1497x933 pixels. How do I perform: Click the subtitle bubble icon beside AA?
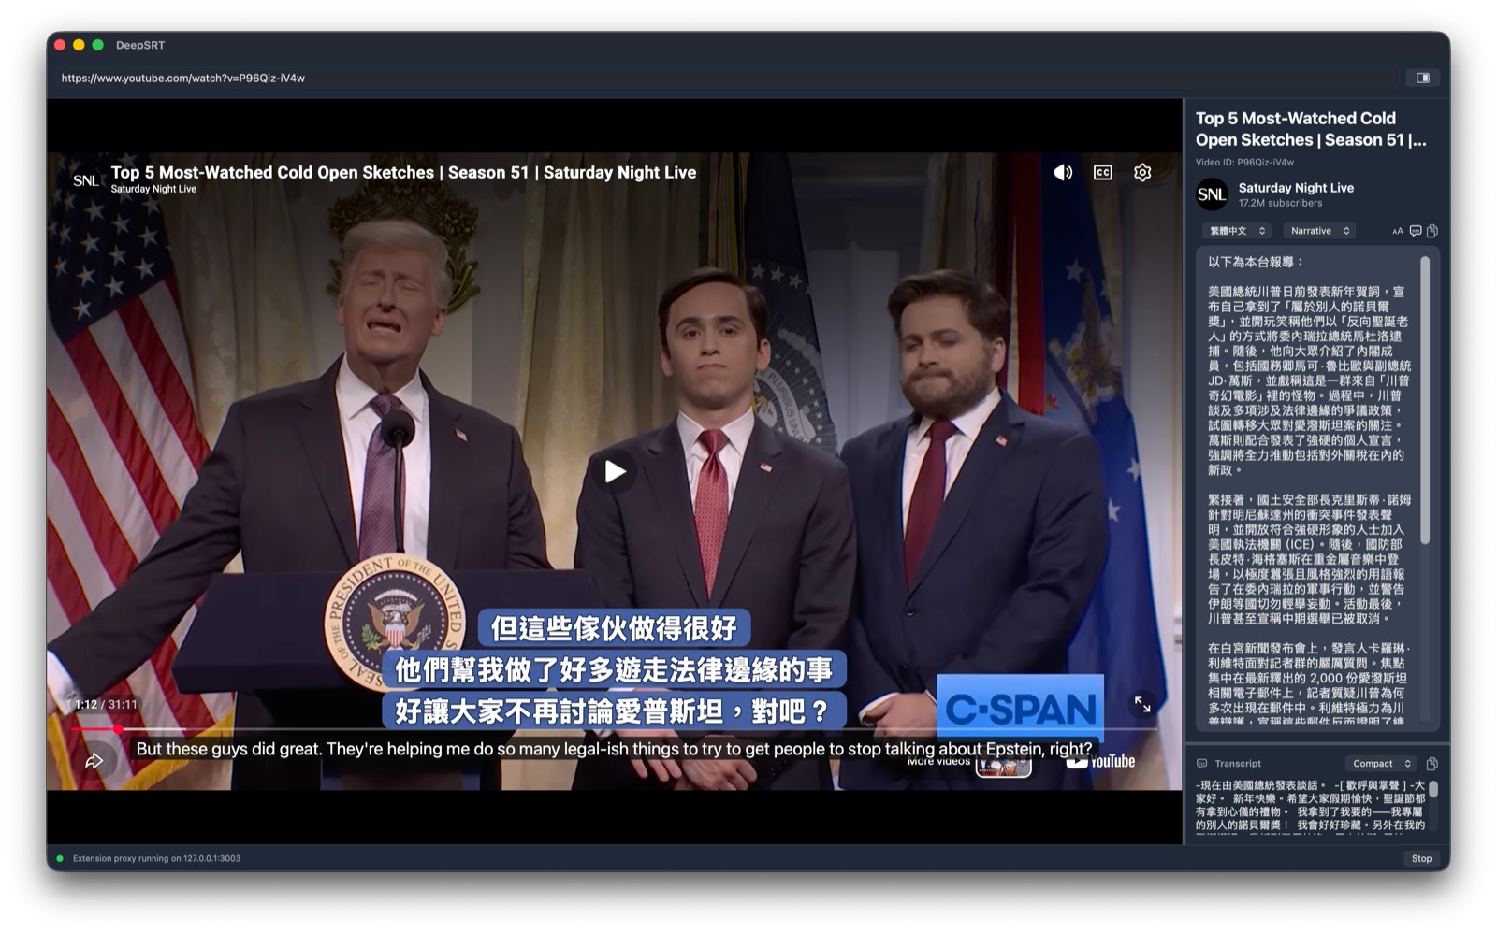coord(1416,231)
